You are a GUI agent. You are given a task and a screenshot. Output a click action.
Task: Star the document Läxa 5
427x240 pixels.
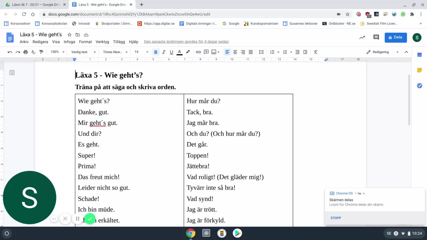pyautogui.click(x=69, y=35)
